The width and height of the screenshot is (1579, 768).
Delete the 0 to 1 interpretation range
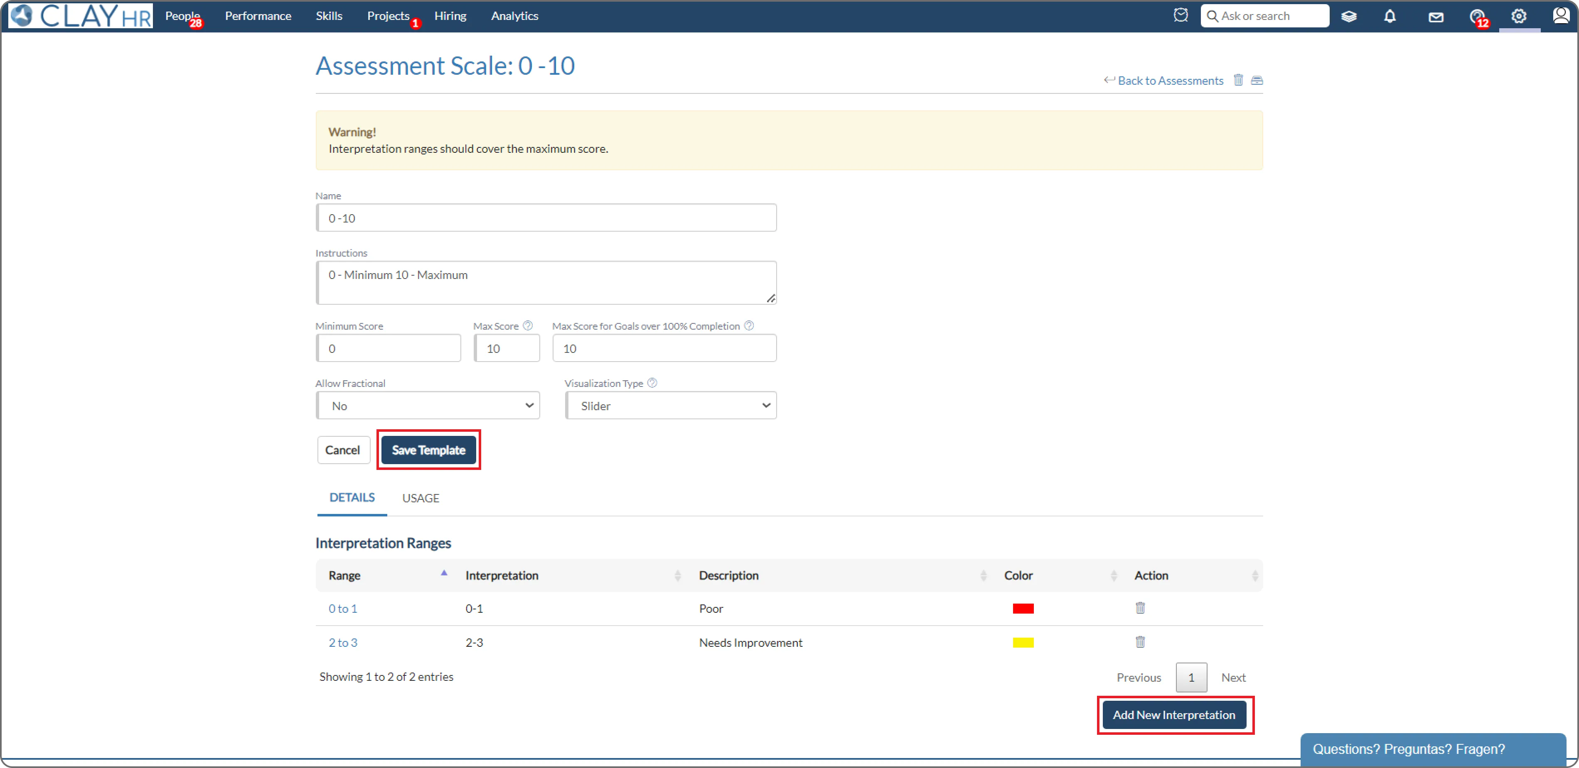tap(1140, 607)
